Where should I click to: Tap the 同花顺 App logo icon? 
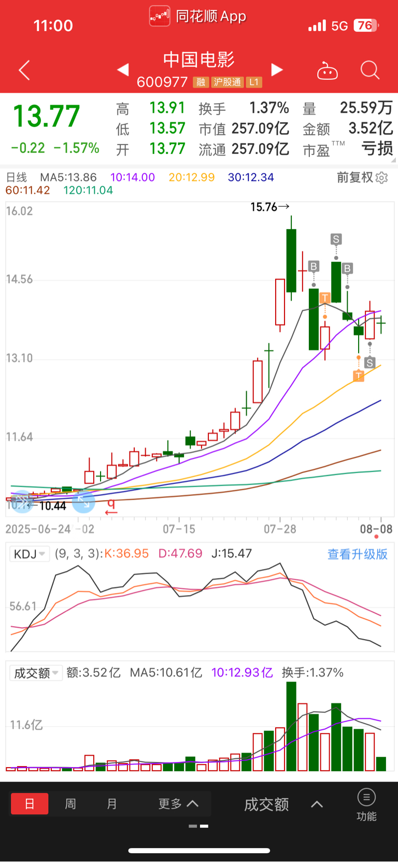point(160,16)
